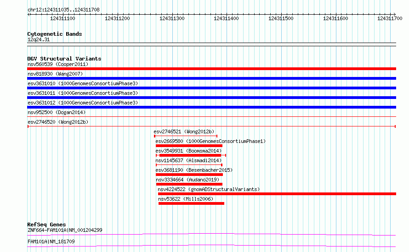Click ruler position 124311700

tap(390, 18)
